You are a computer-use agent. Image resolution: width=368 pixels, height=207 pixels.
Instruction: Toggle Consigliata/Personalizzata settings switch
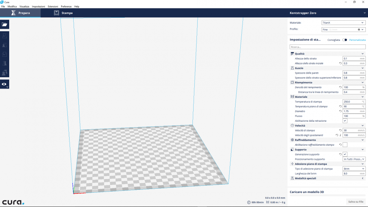click(x=344, y=40)
